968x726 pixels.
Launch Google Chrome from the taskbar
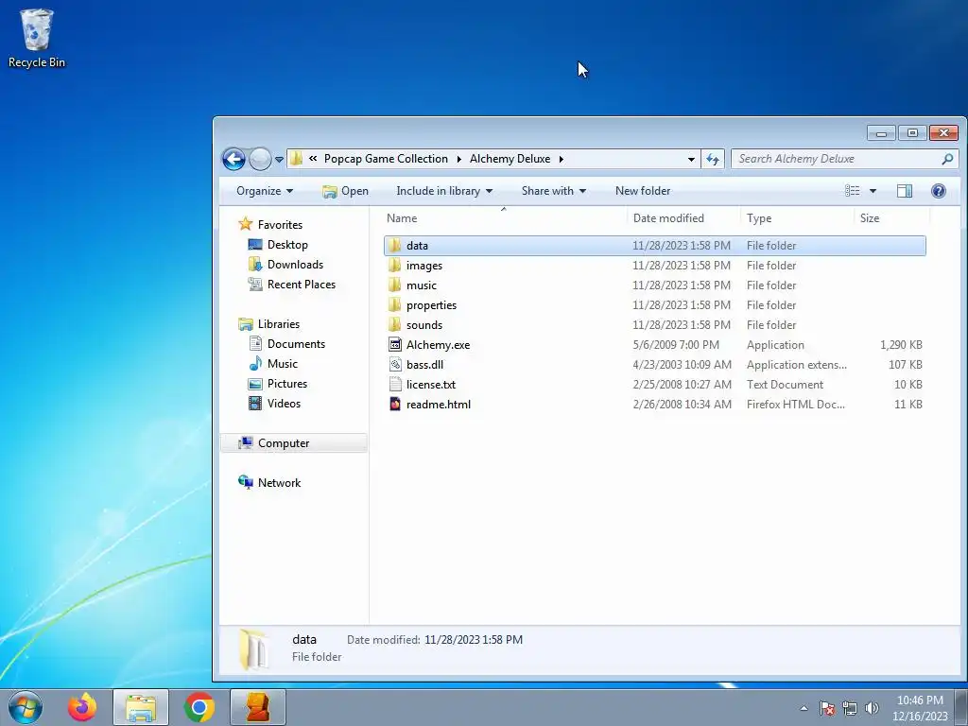[x=199, y=707]
